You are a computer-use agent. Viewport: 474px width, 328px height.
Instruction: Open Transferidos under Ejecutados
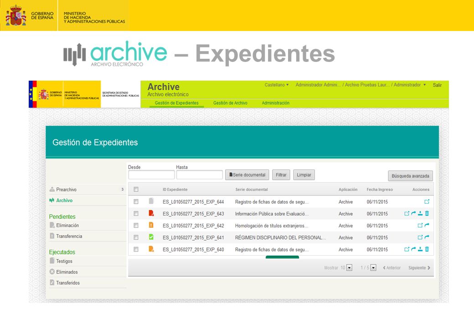pos(68,283)
